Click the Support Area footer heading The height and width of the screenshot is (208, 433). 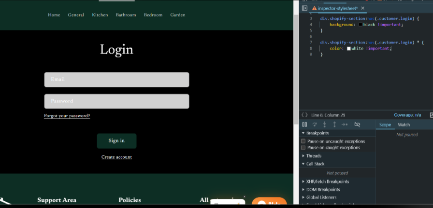(57, 200)
